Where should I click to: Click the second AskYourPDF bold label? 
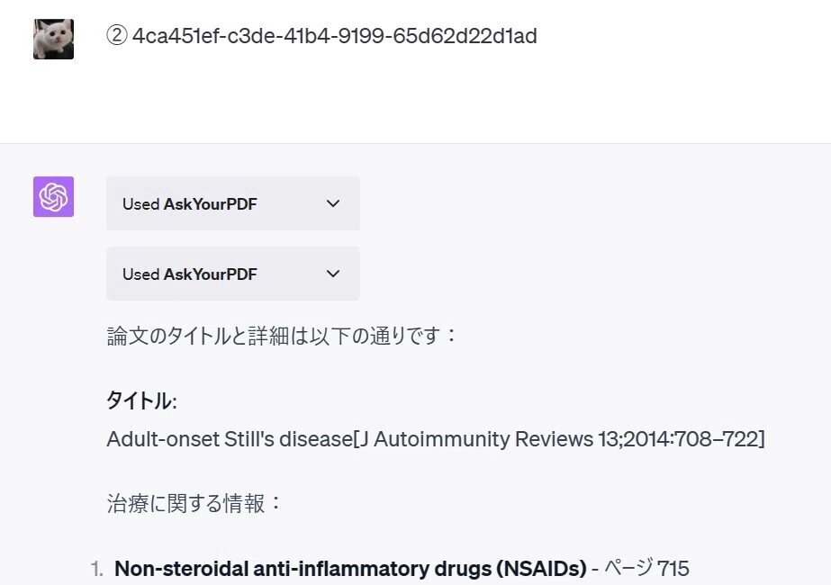pyautogui.click(x=211, y=274)
